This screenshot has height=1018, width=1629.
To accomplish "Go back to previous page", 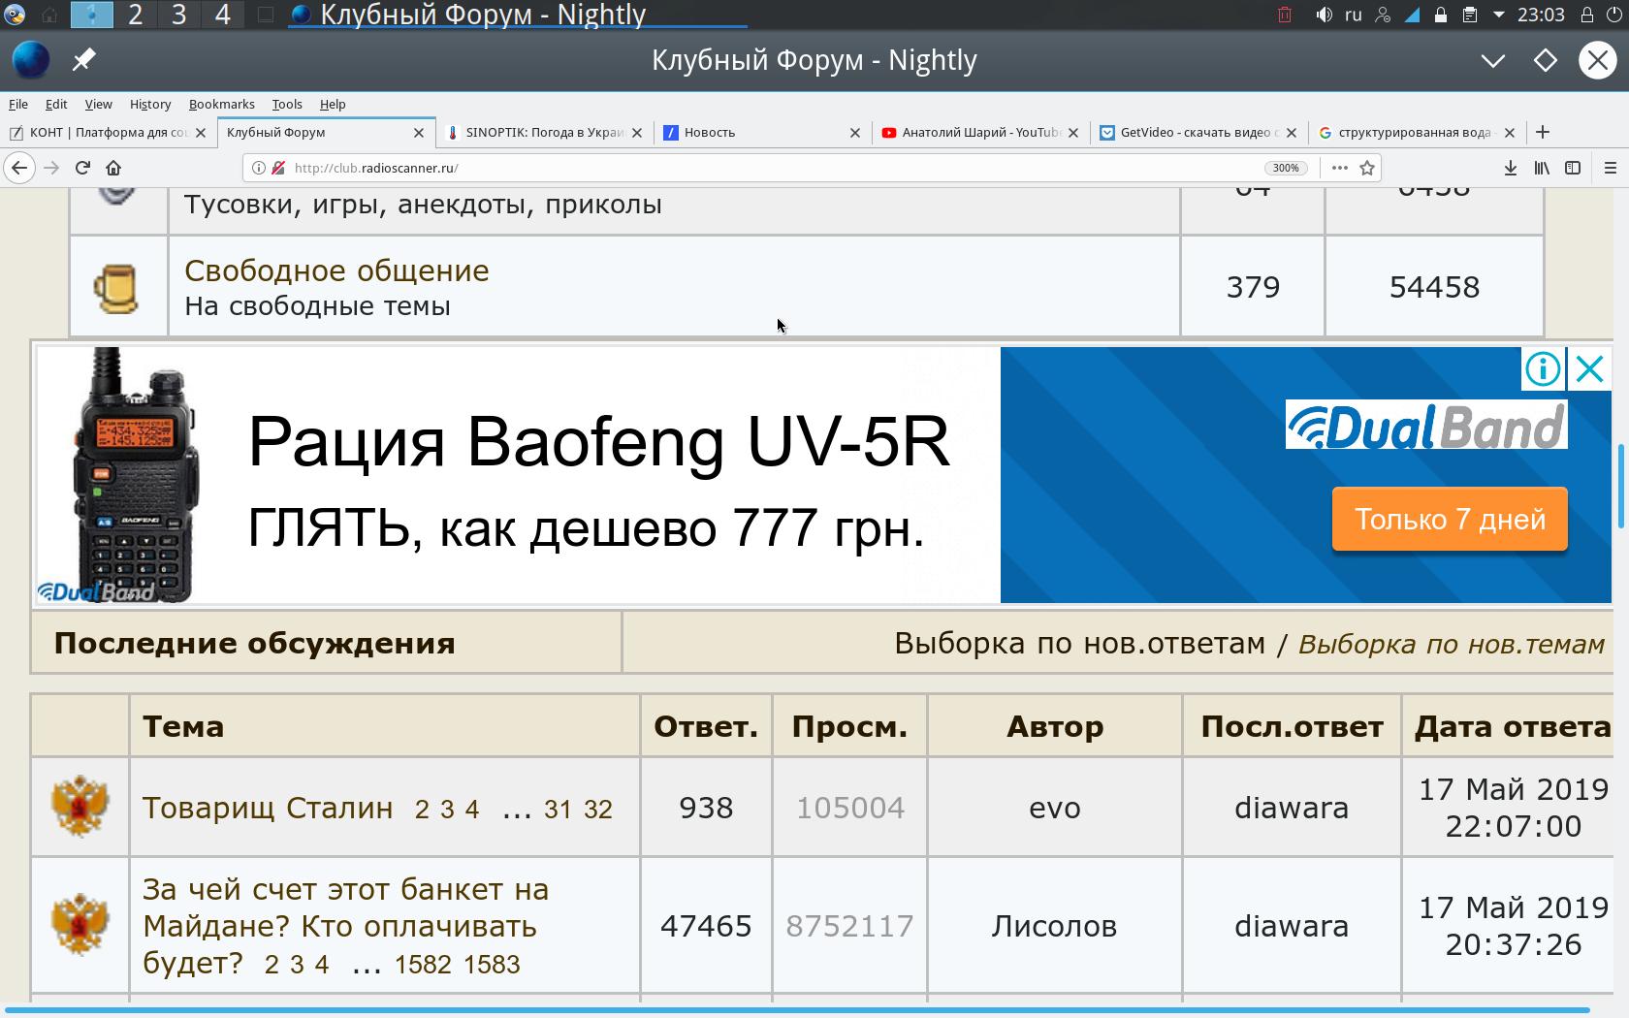I will (x=18, y=168).
